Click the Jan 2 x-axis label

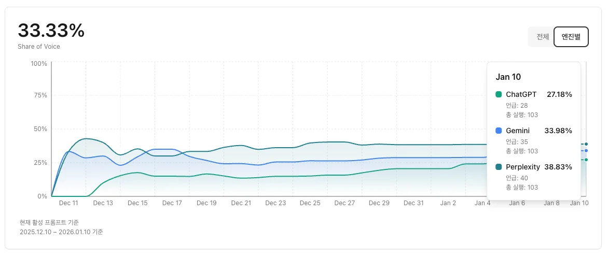click(448, 204)
